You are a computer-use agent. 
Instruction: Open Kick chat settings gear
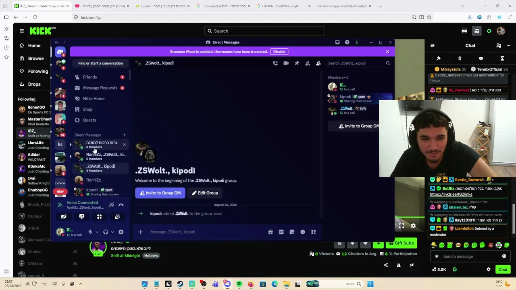point(489,269)
